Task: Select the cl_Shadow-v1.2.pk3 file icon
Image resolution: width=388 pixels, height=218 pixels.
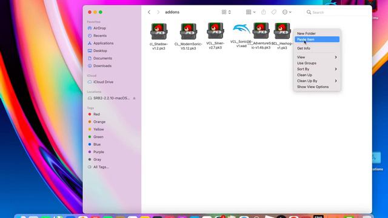Action: pyautogui.click(x=159, y=31)
